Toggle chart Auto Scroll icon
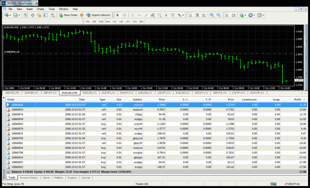This screenshot has height=188, width=310. (x=227, y=15)
